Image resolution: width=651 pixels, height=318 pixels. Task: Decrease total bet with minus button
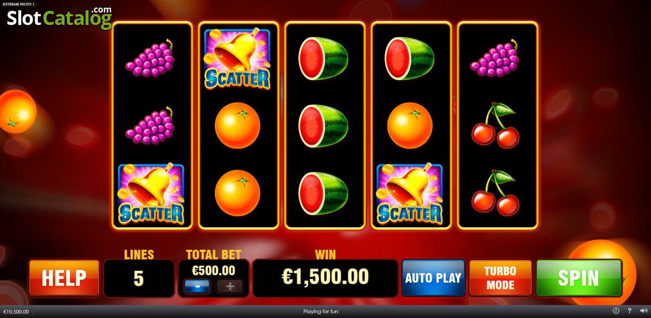point(197,286)
